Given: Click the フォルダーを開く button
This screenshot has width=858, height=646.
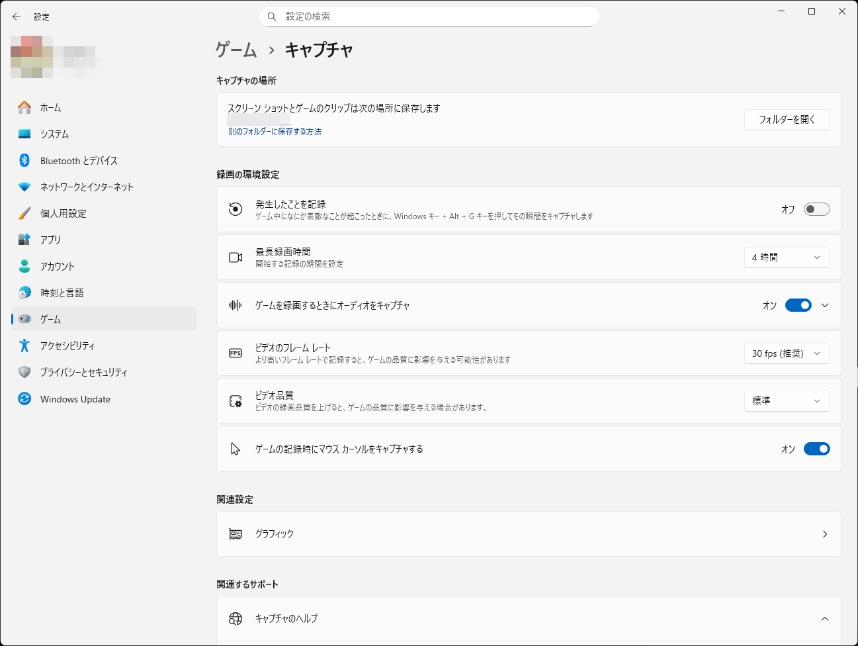Looking at the screenshot, I should coord(787,120).
